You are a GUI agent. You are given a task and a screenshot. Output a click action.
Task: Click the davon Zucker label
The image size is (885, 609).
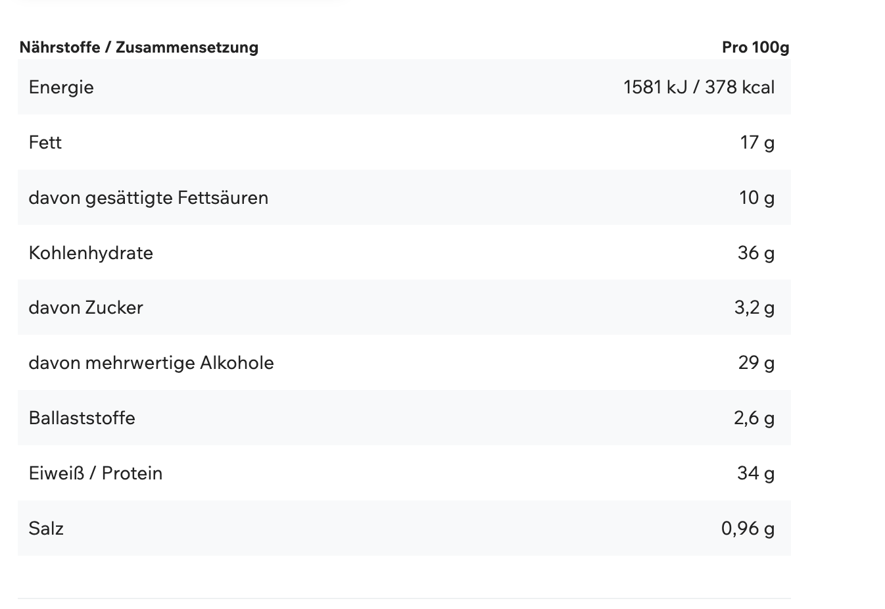(x=86, y=308)
